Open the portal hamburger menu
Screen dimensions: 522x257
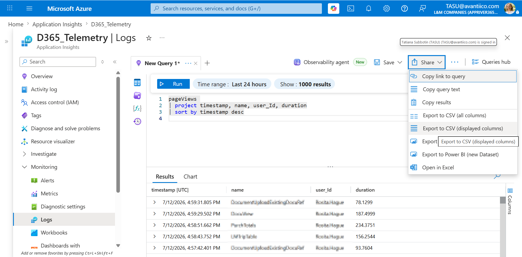[x=29, y=8]
